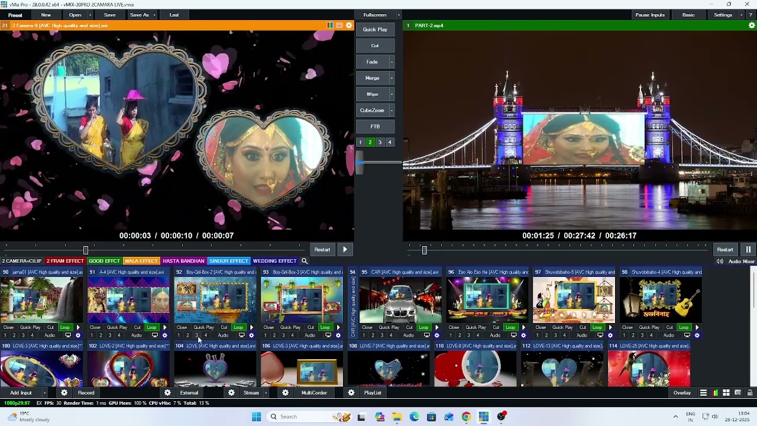757x426 pixels.
Task: Open settings gear of input 95 CAR
Action: tap(436, 335)
